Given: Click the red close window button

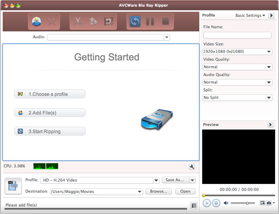Looking at the screenshot, I should (x=6, y=6).
